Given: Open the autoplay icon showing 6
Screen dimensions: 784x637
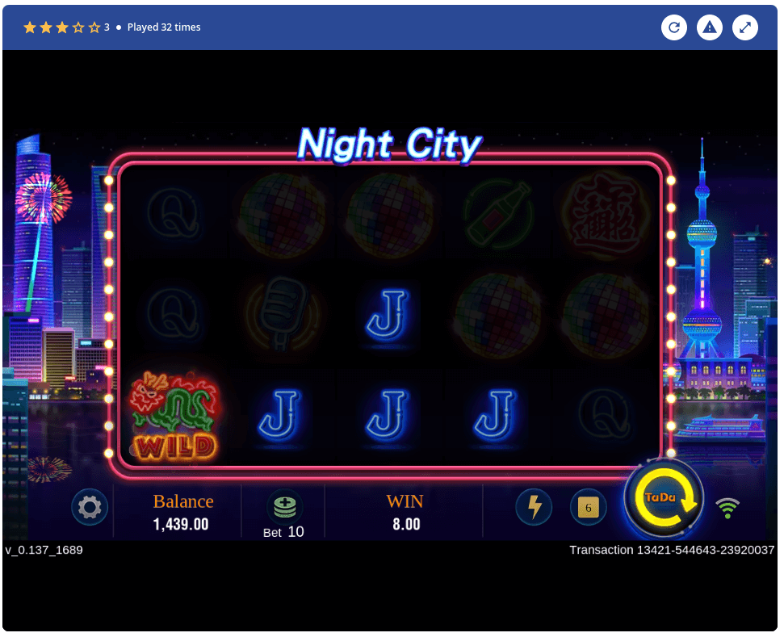Looking at the screenshot, I should tap(589, 507).
